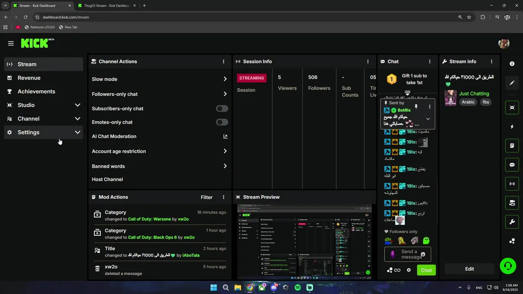The width and height of the screenshot is (523, 294).
Task: Open chat settings gear icon
Action: pos(409,270)
